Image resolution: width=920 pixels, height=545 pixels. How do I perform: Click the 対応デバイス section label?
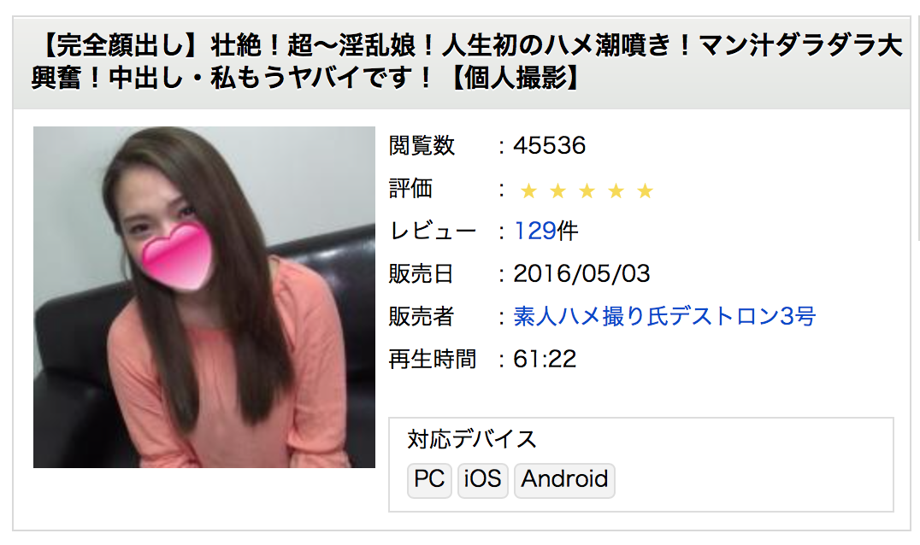pyautogui.click(x=472, y=439)
